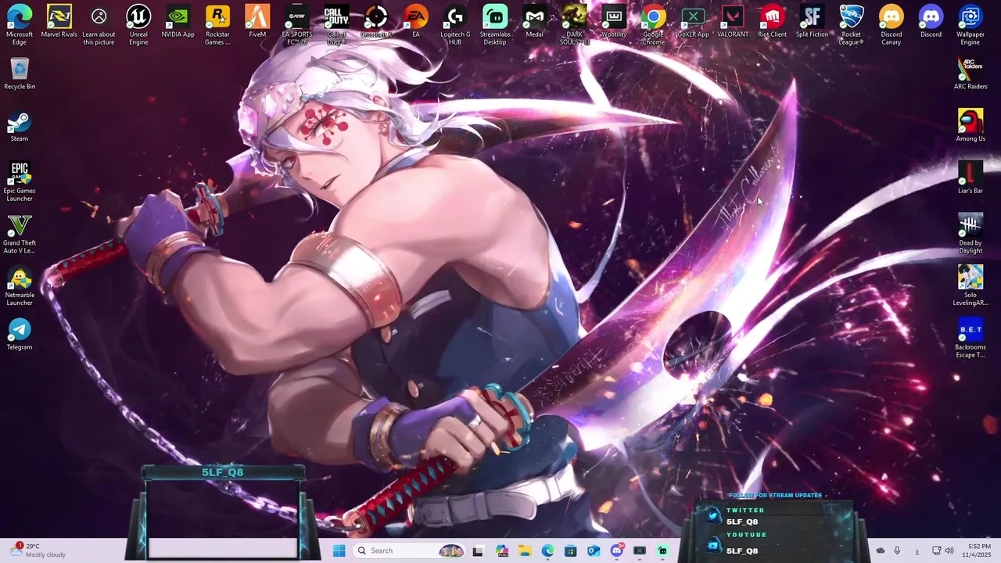The height and width of the screenshot is (563, 1001).
Task: Open Microsoft Edge from the taskbar
Action: point(547,550)
